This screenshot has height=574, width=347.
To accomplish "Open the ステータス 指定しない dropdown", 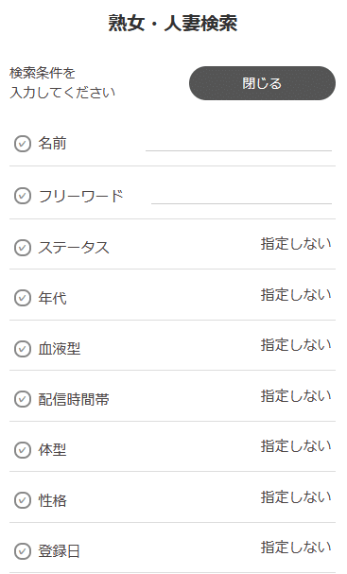I will (296, 244).
